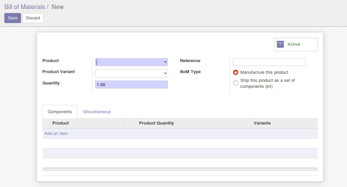Click into the Quantity field
347x187 pixels.
(x=131, y=85)
